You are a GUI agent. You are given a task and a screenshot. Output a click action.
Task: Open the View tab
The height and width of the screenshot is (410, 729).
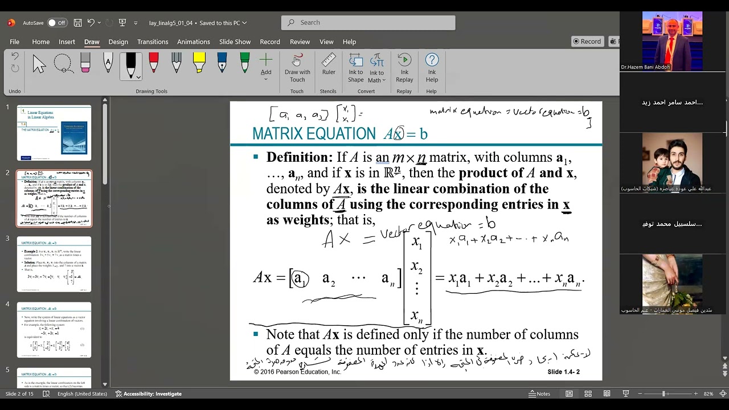pos(326,42)
